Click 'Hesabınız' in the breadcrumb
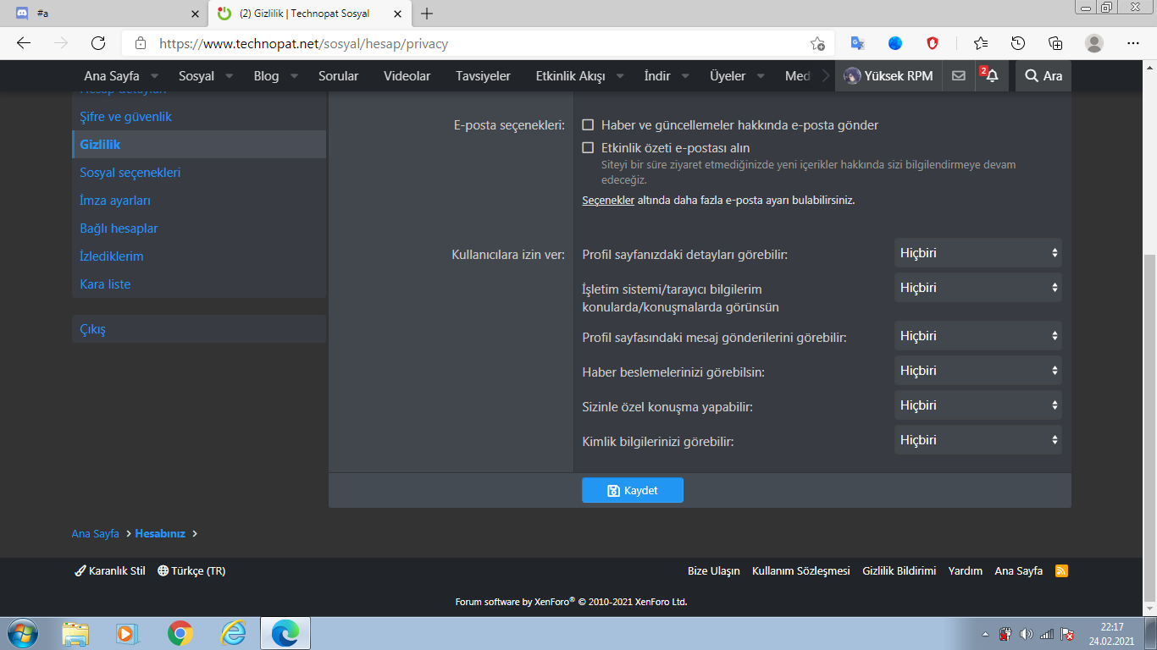The width and height of the screenshot is (1157, 650). coord(160,534)
